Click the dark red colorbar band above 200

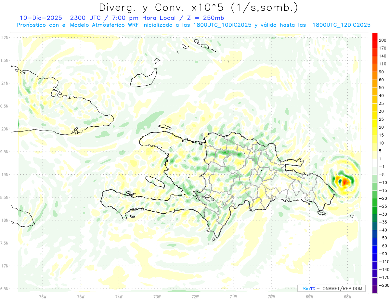[375, 36]
